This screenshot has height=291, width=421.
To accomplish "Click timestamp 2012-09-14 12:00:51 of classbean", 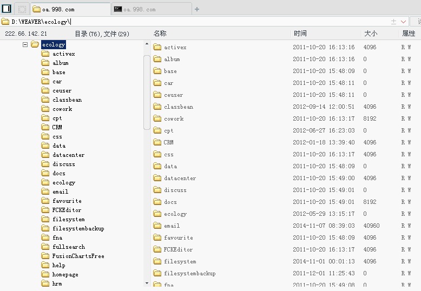I will (x=324, y=107).
